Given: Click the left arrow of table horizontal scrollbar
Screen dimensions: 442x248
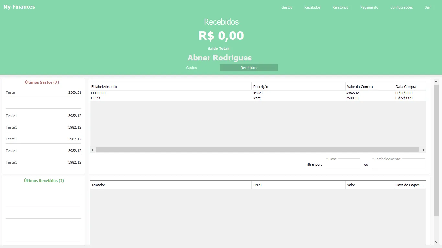Looking at the screenshot, I should click(93, 150).
